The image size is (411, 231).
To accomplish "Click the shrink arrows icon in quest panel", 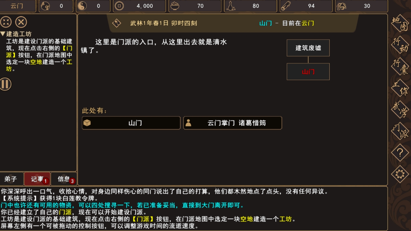I will (x=6, y=22).
